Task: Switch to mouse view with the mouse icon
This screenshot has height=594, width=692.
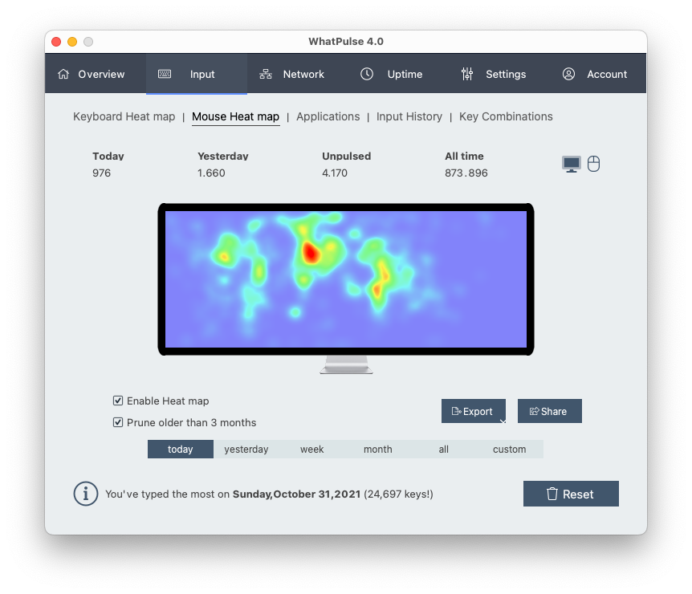Action: coord(593,164)
